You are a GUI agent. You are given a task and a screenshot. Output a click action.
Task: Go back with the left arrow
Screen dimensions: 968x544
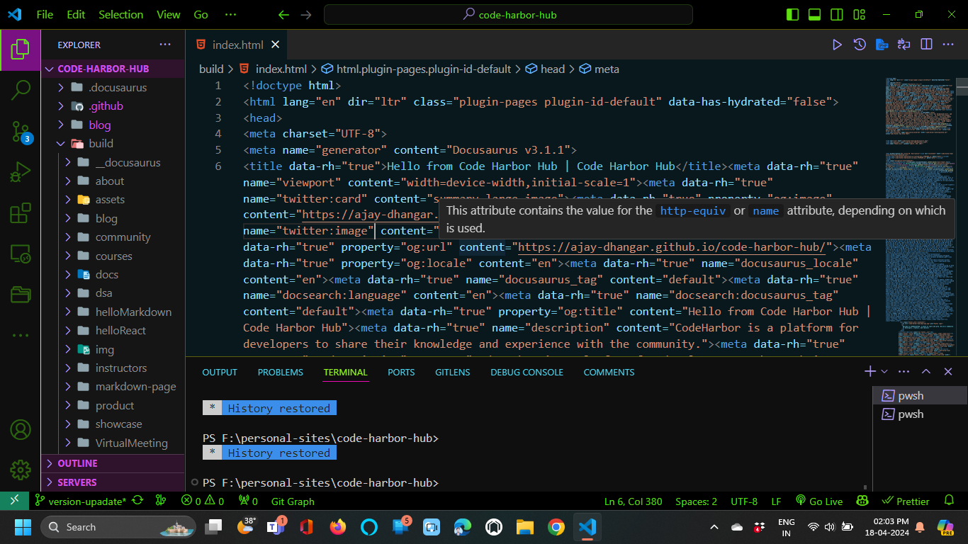[x=283, y=14]
